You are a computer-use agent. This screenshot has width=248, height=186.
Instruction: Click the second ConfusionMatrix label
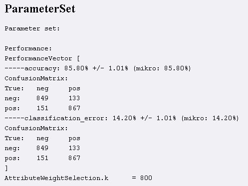point(36,128)
